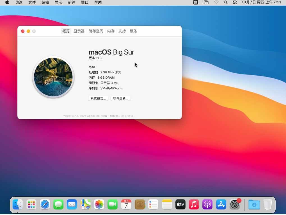
Task: Open the 帮助 menu
Action: click(x=98, y=2)
